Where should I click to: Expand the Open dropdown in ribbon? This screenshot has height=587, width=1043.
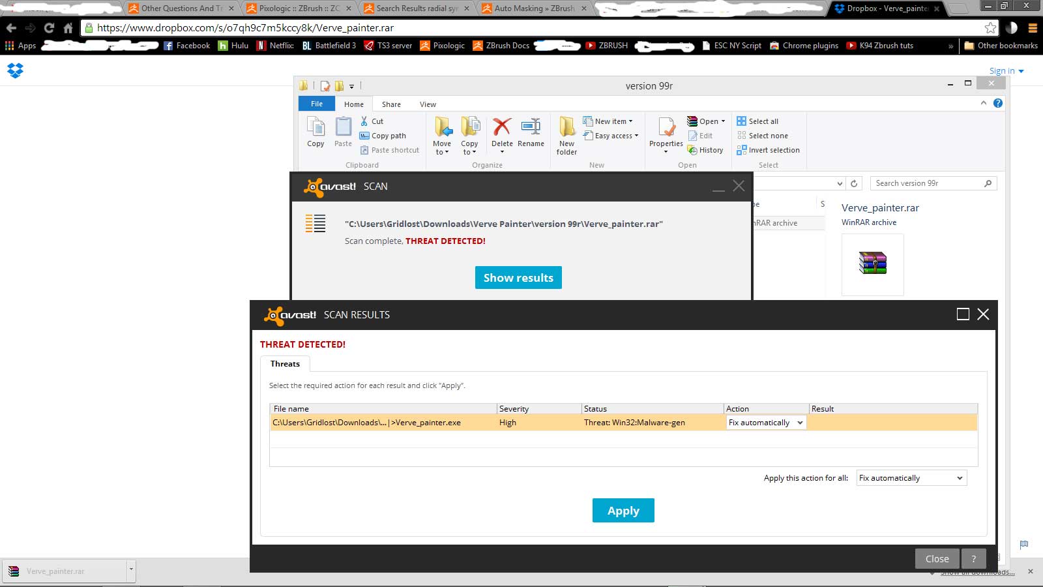[706, 121]
